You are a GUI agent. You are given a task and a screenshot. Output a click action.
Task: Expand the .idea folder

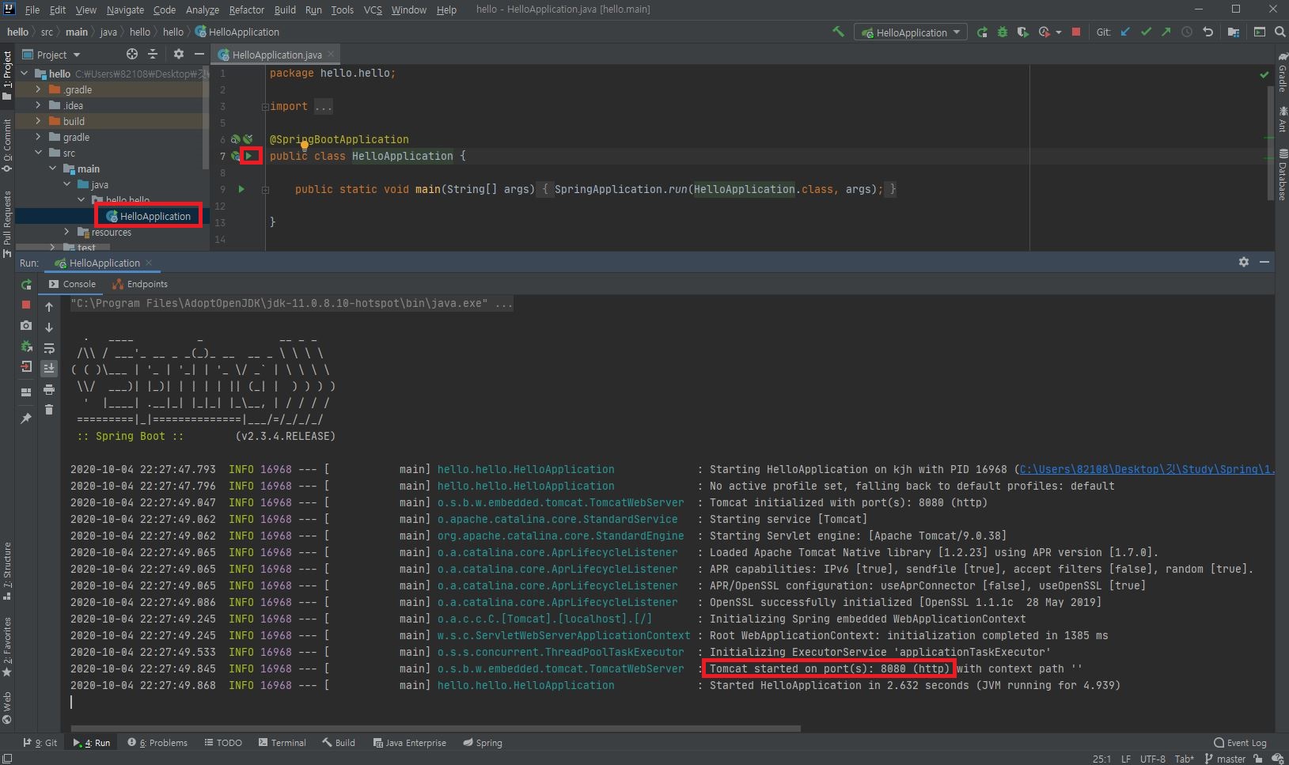click(x=37, y=105)
